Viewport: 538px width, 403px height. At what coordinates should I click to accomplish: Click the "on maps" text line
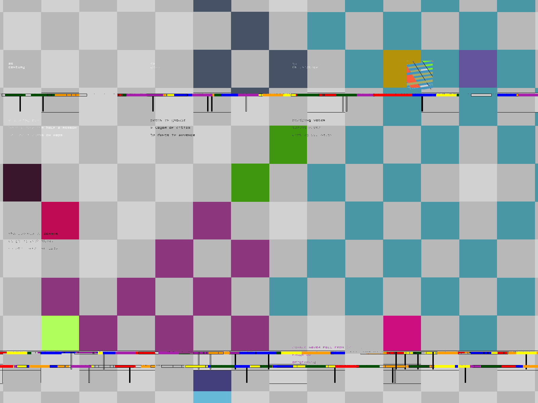pos(54,135)
